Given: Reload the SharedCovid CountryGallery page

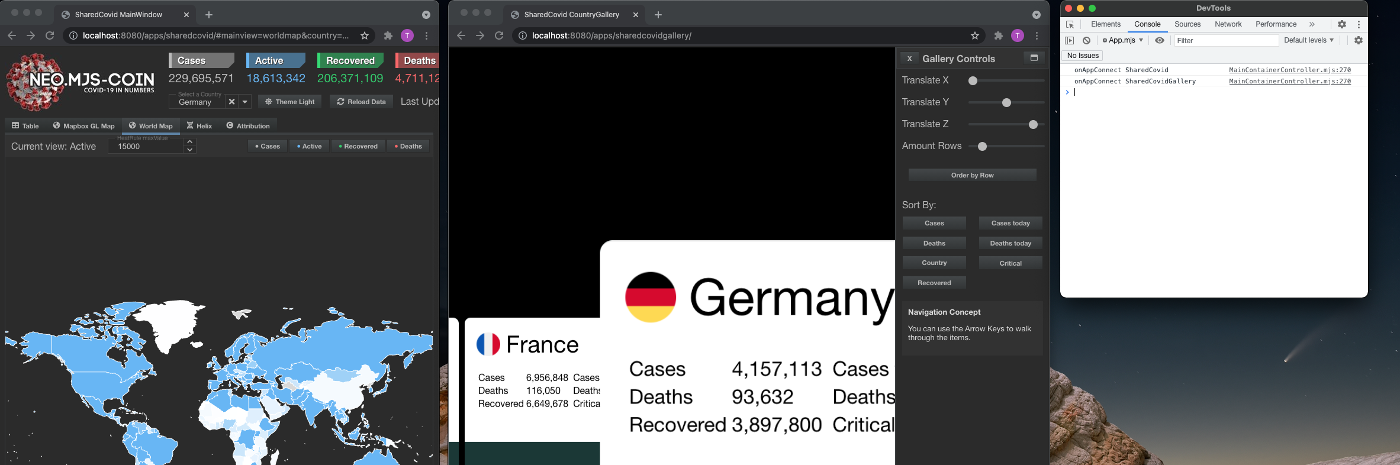Looking at the screenshot, I should [499, 35].
